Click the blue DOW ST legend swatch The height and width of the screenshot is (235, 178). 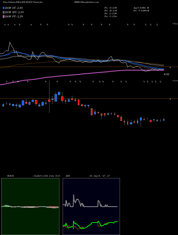(4, 8)
